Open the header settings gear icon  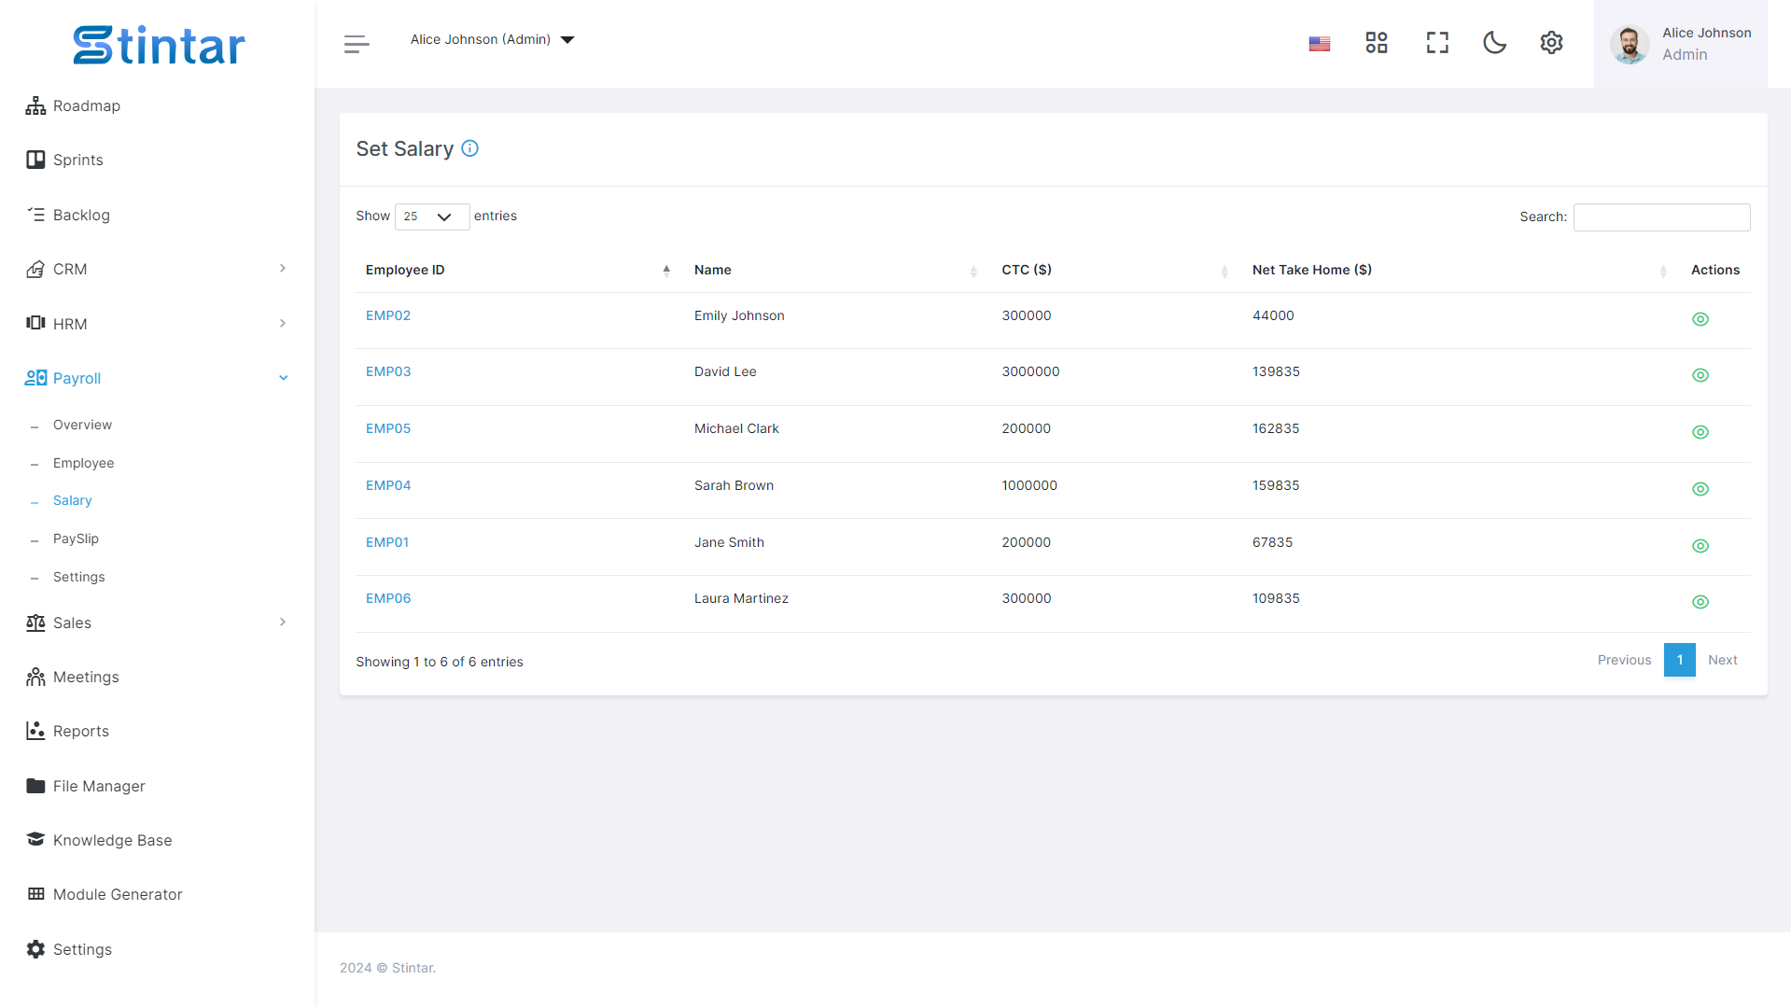[x=1551, y=43]
